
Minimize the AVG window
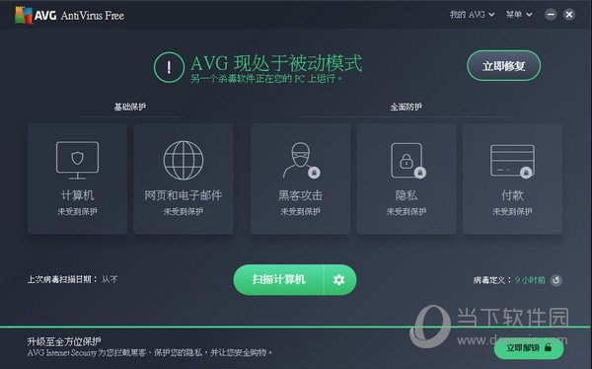[551, 15]
